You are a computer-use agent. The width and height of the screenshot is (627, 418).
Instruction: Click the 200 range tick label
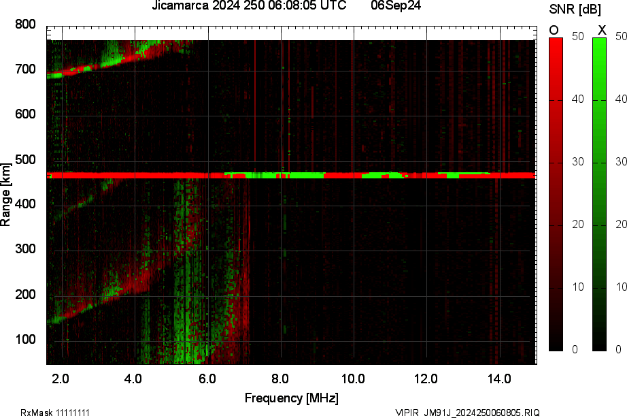pyautogui.click(x=25, y=294)
